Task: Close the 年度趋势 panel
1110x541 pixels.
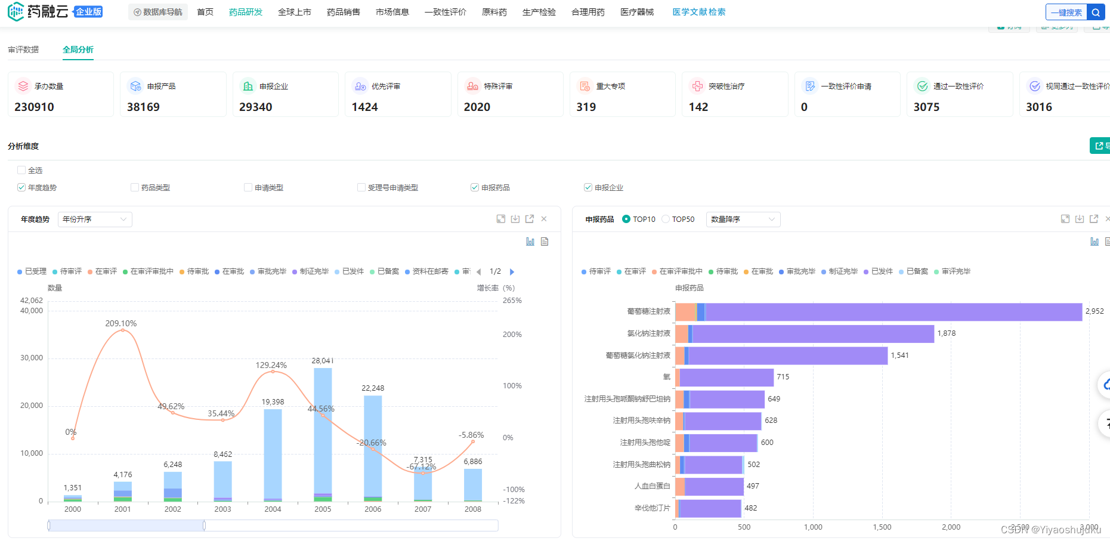Action: pyautogui.click(x=544, y=219)
